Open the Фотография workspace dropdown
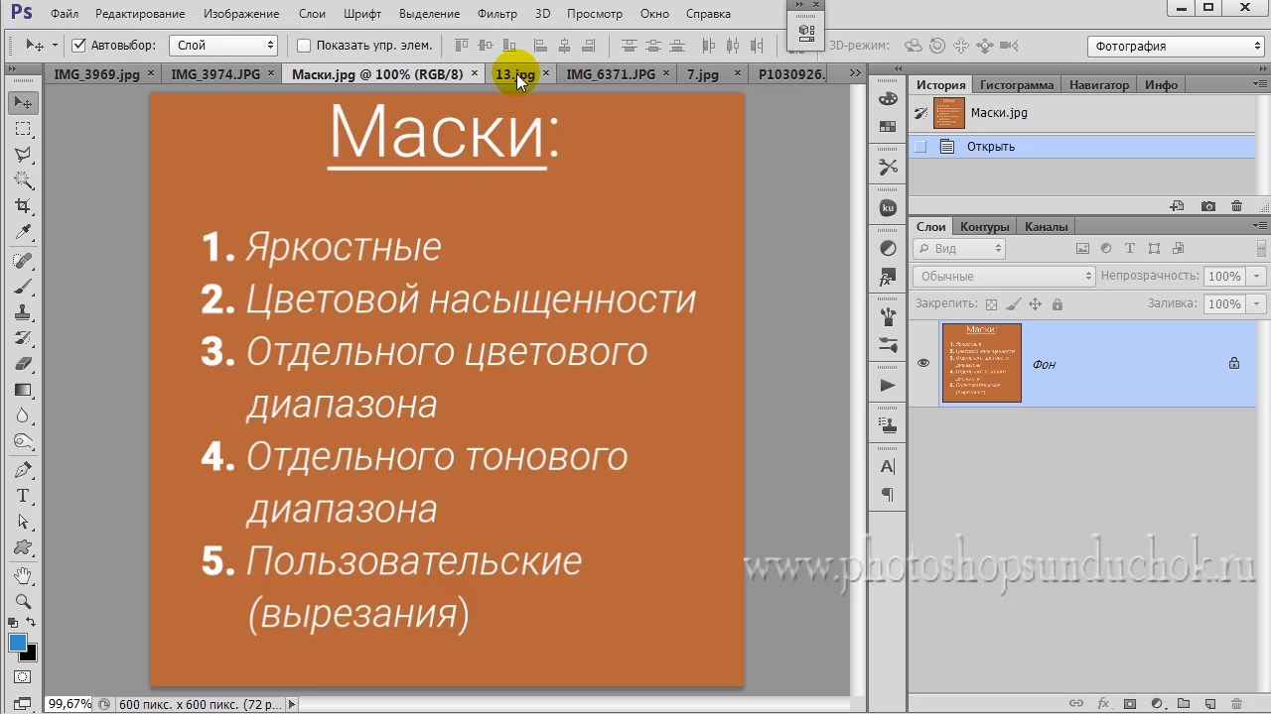Viewport: 1271px width, 714px height. point(1176,46)
